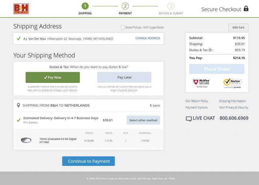259x185 pixels.
Task: Click the Subtotal amount $119.95 in summary
Action: click(x=239, y=38)
